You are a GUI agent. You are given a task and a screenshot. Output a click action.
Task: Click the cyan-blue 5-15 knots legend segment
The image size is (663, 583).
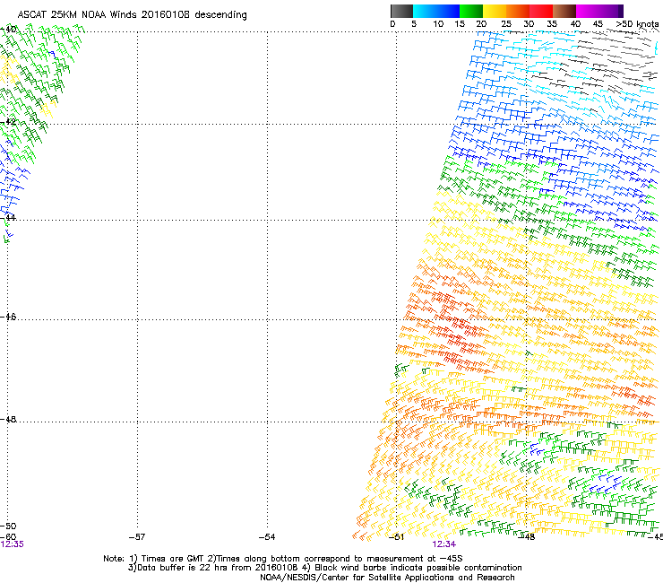point(436,11)
